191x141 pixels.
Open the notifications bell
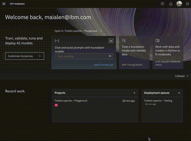pos(171,4)
